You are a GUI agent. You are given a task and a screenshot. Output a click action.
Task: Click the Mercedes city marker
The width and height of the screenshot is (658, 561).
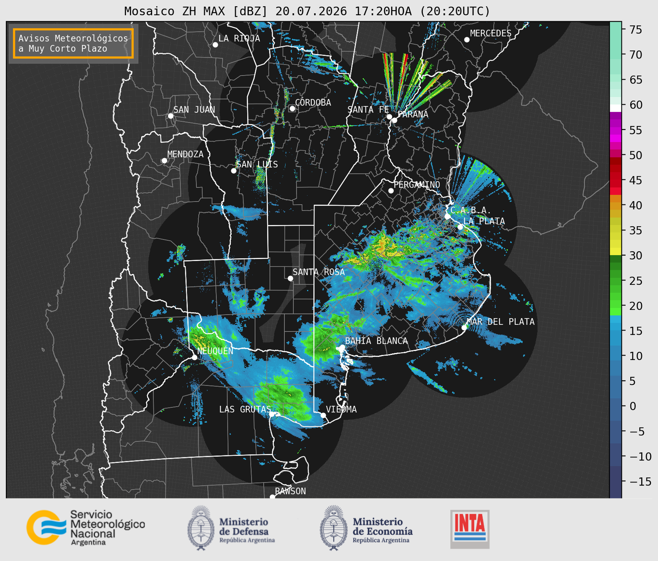467,40
